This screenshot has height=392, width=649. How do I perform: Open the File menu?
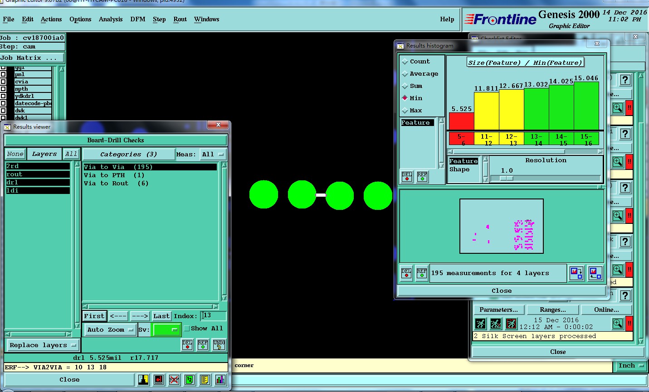pos(9,19)
